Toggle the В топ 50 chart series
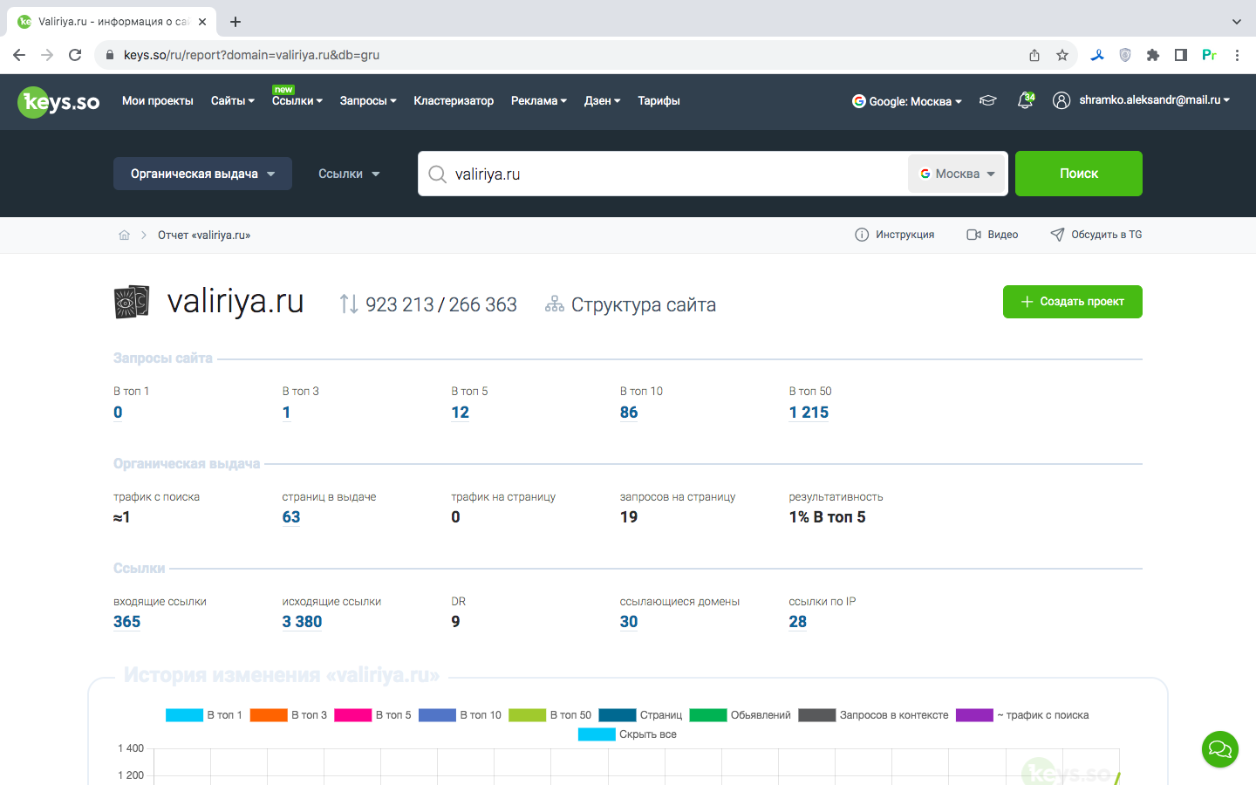This screenshot has width=1256, height=785. (x=549, y=715)
